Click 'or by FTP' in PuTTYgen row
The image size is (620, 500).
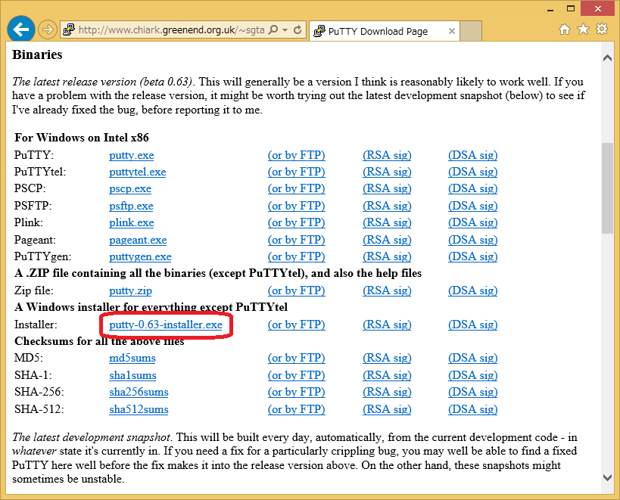[297, 256]
